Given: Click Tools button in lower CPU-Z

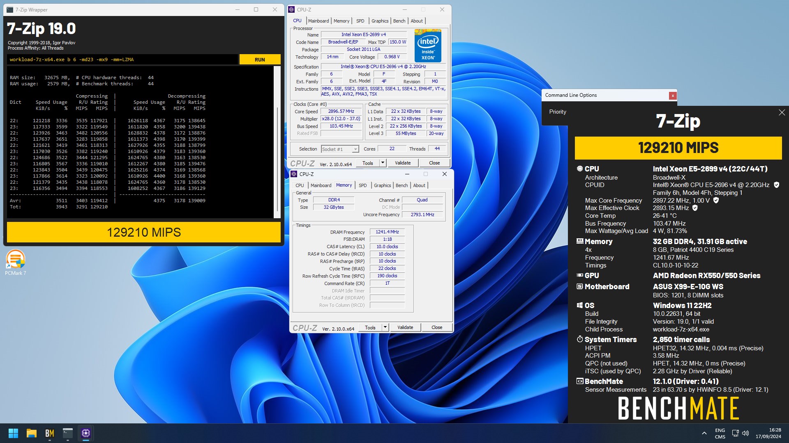Looking at the screenshot, I should tap(370, 327).
